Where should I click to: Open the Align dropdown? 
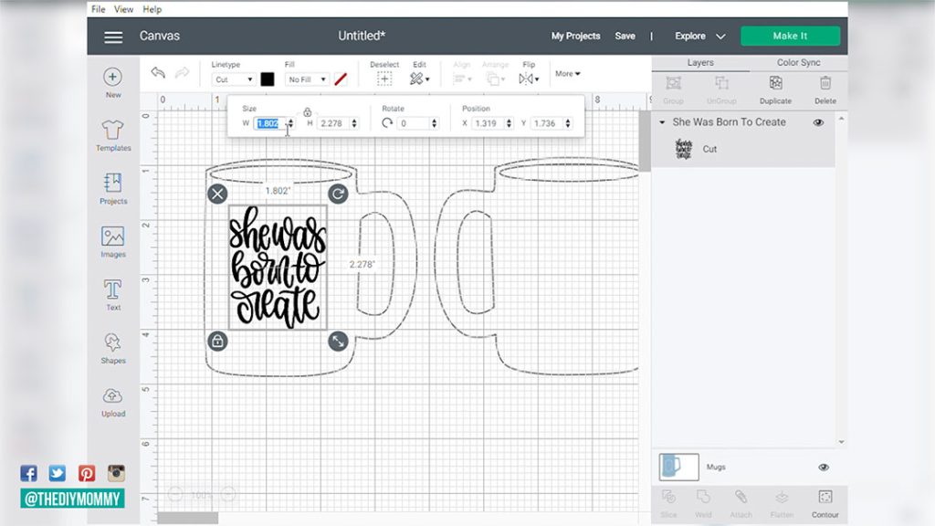[462, 79]
